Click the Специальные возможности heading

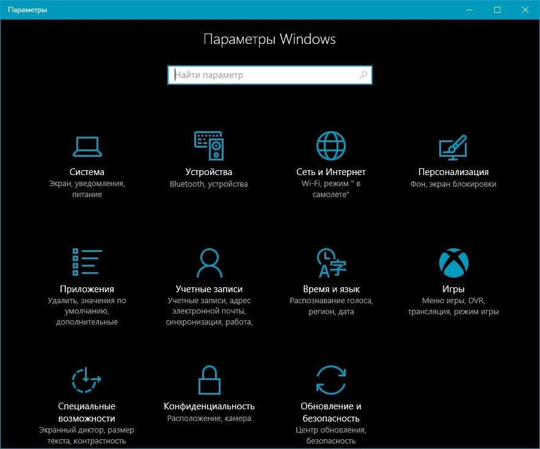[87, 412]
